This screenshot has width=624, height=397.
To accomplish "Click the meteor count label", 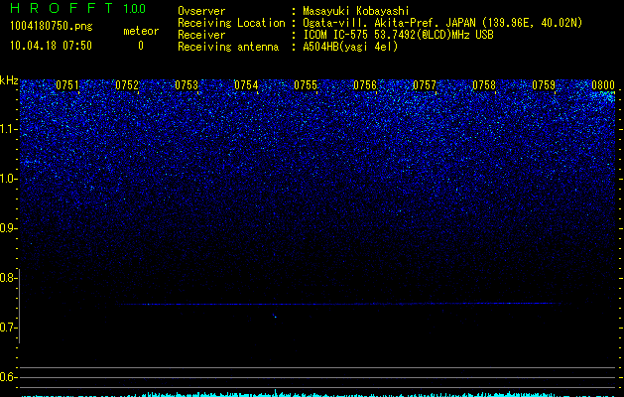I will pos(141,31).
